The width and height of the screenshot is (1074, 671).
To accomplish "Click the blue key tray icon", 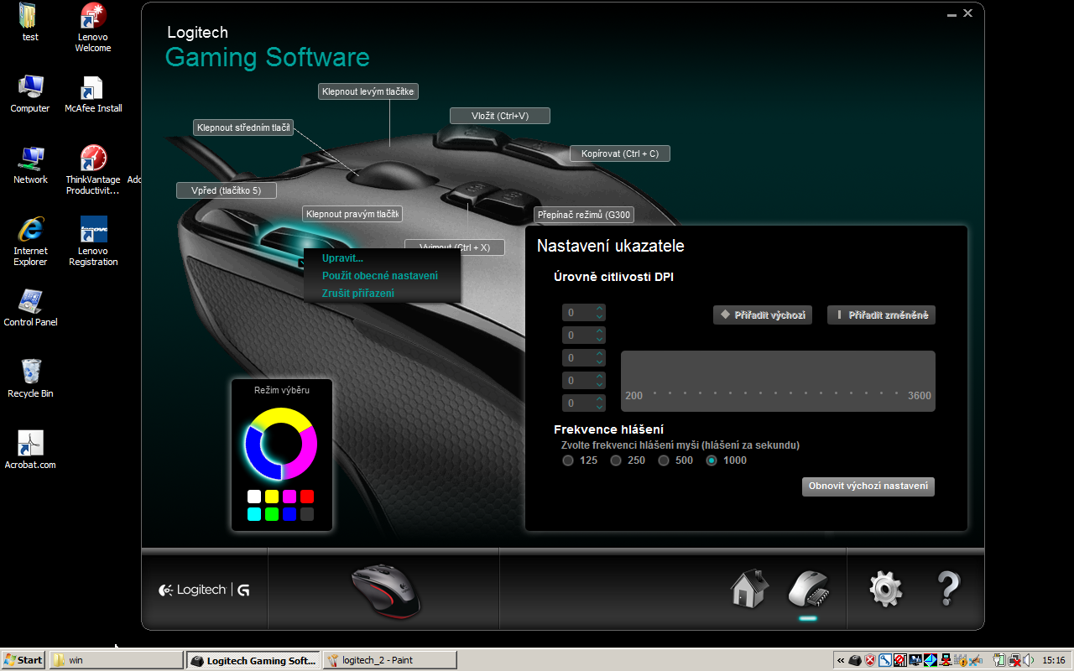I will [885, 660].
